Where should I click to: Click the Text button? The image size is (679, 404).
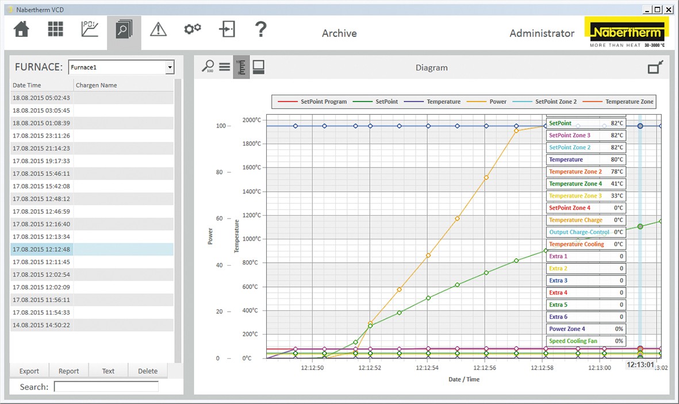[x=108, y=371]
